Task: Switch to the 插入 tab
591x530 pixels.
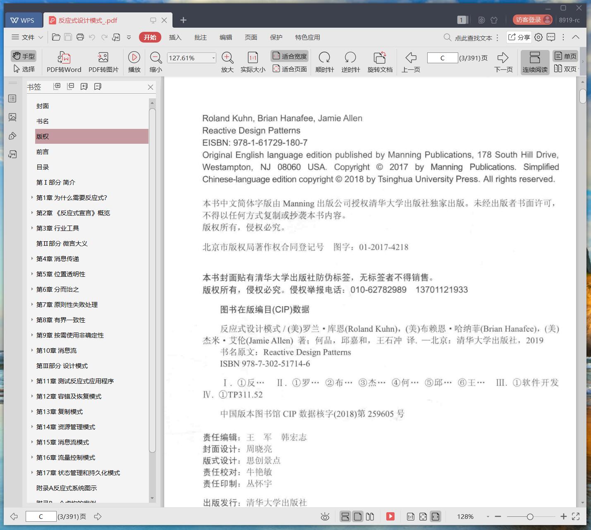Action: (x=175, y=37)
